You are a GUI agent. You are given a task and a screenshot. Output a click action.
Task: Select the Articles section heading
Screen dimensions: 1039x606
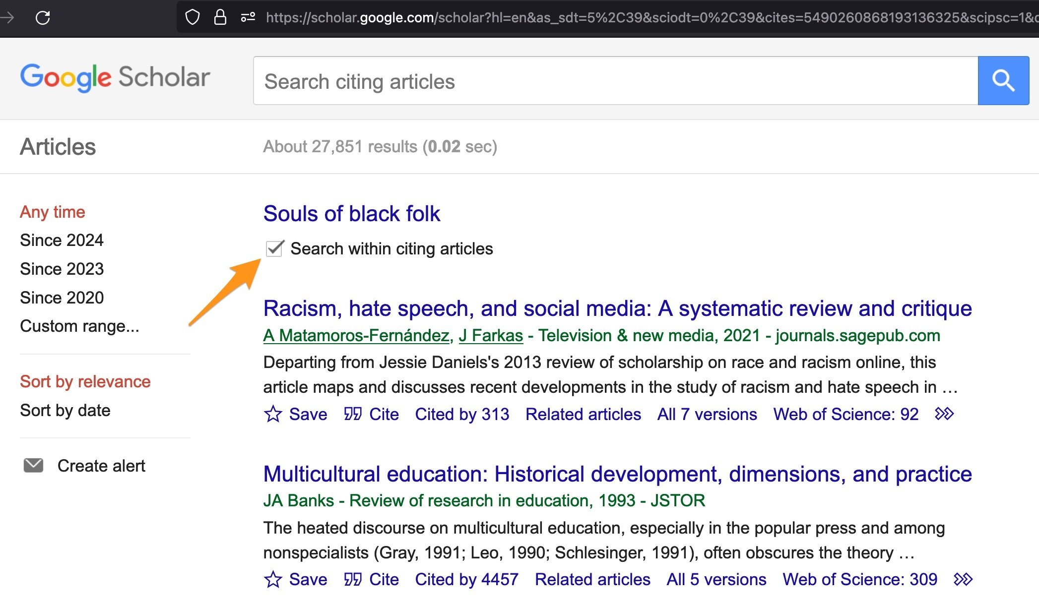click(58, 146)
